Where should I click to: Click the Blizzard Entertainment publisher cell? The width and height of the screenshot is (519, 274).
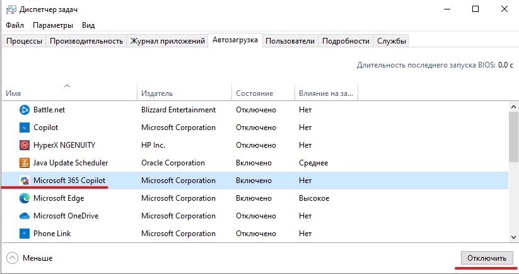[x=178, y=110]
